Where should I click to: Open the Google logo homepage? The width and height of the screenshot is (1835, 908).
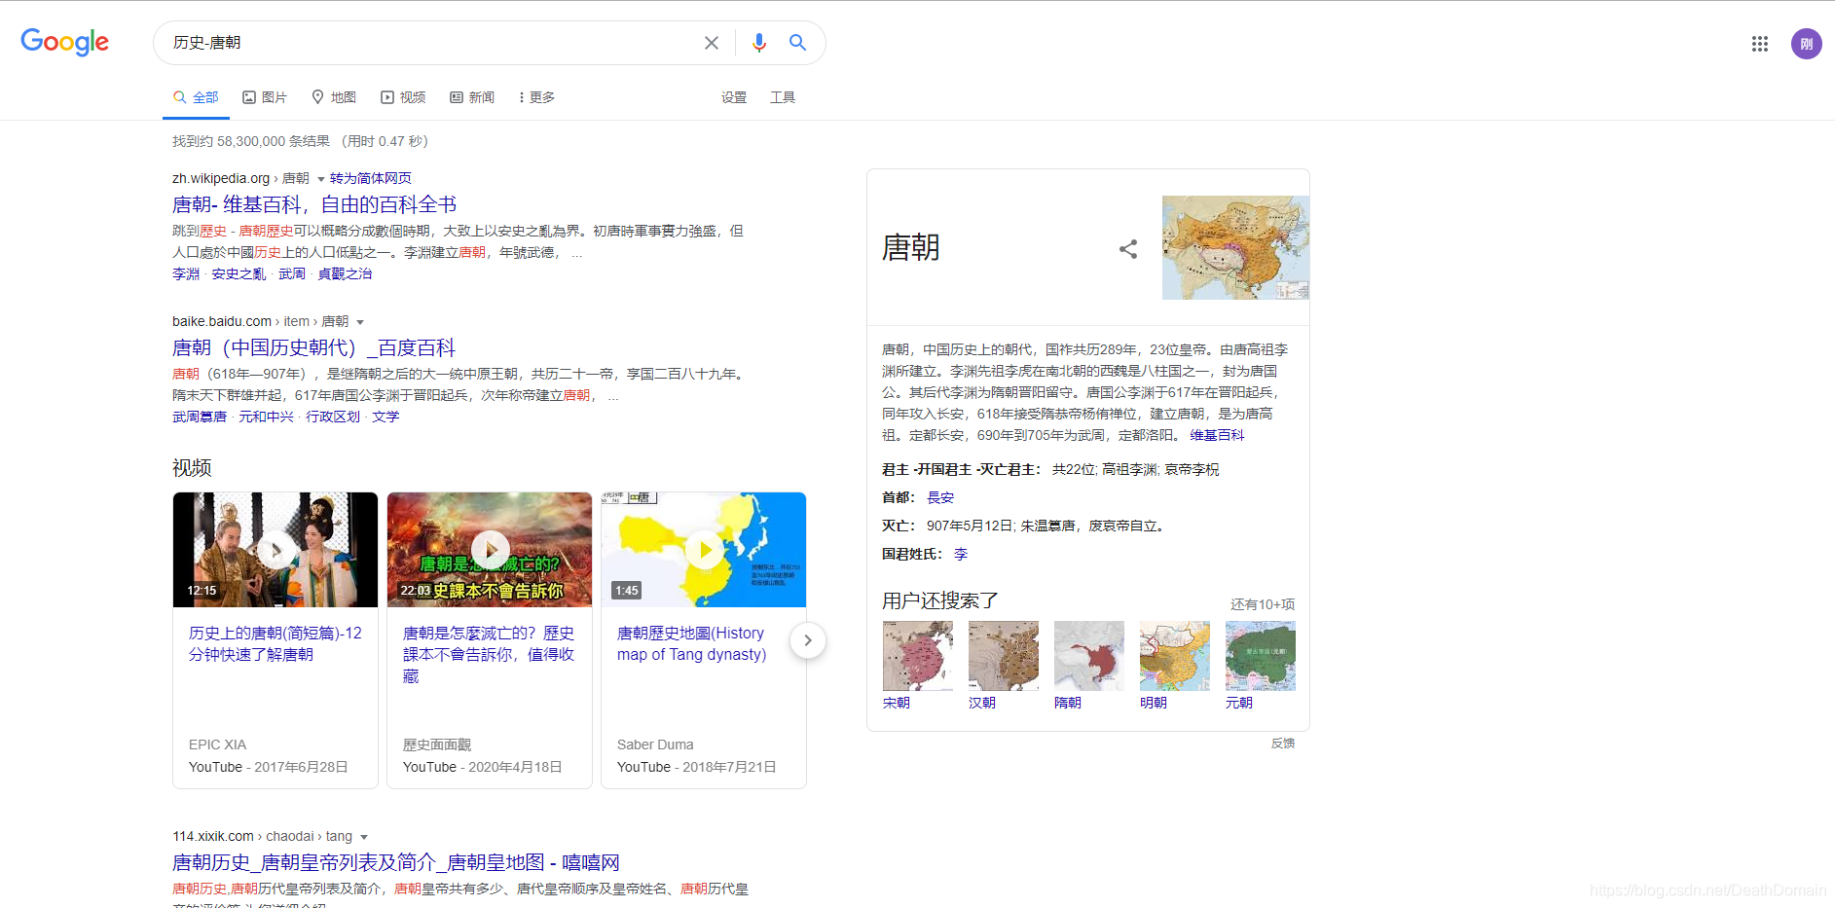pyautogui.click(x=64, y=42)
